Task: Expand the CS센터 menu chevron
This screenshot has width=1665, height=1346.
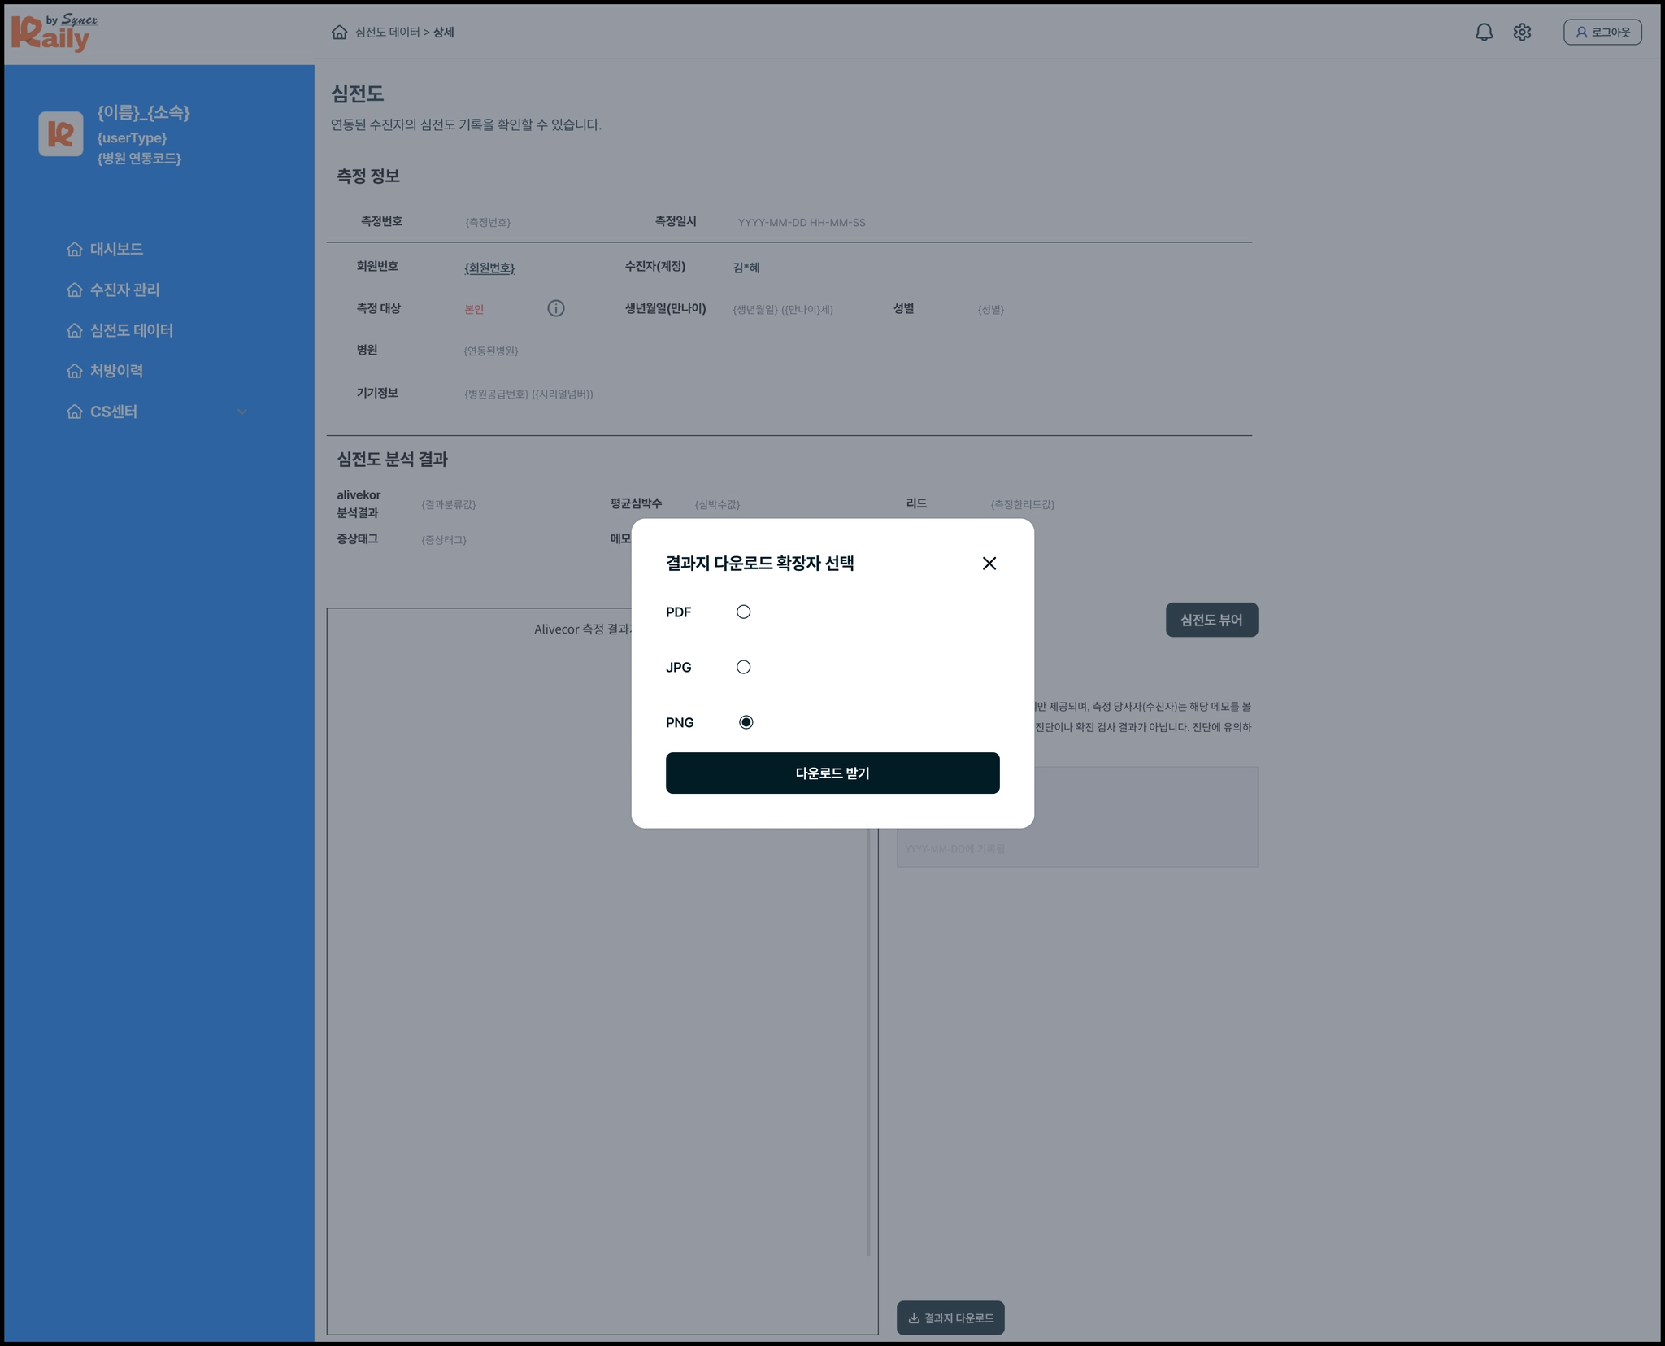Action: tap(241, 412)
